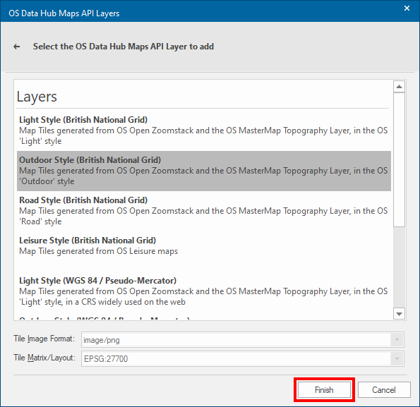420x407 pixels.
Task: Click the scroll up arrow in layers list
Action: [399, 87]
